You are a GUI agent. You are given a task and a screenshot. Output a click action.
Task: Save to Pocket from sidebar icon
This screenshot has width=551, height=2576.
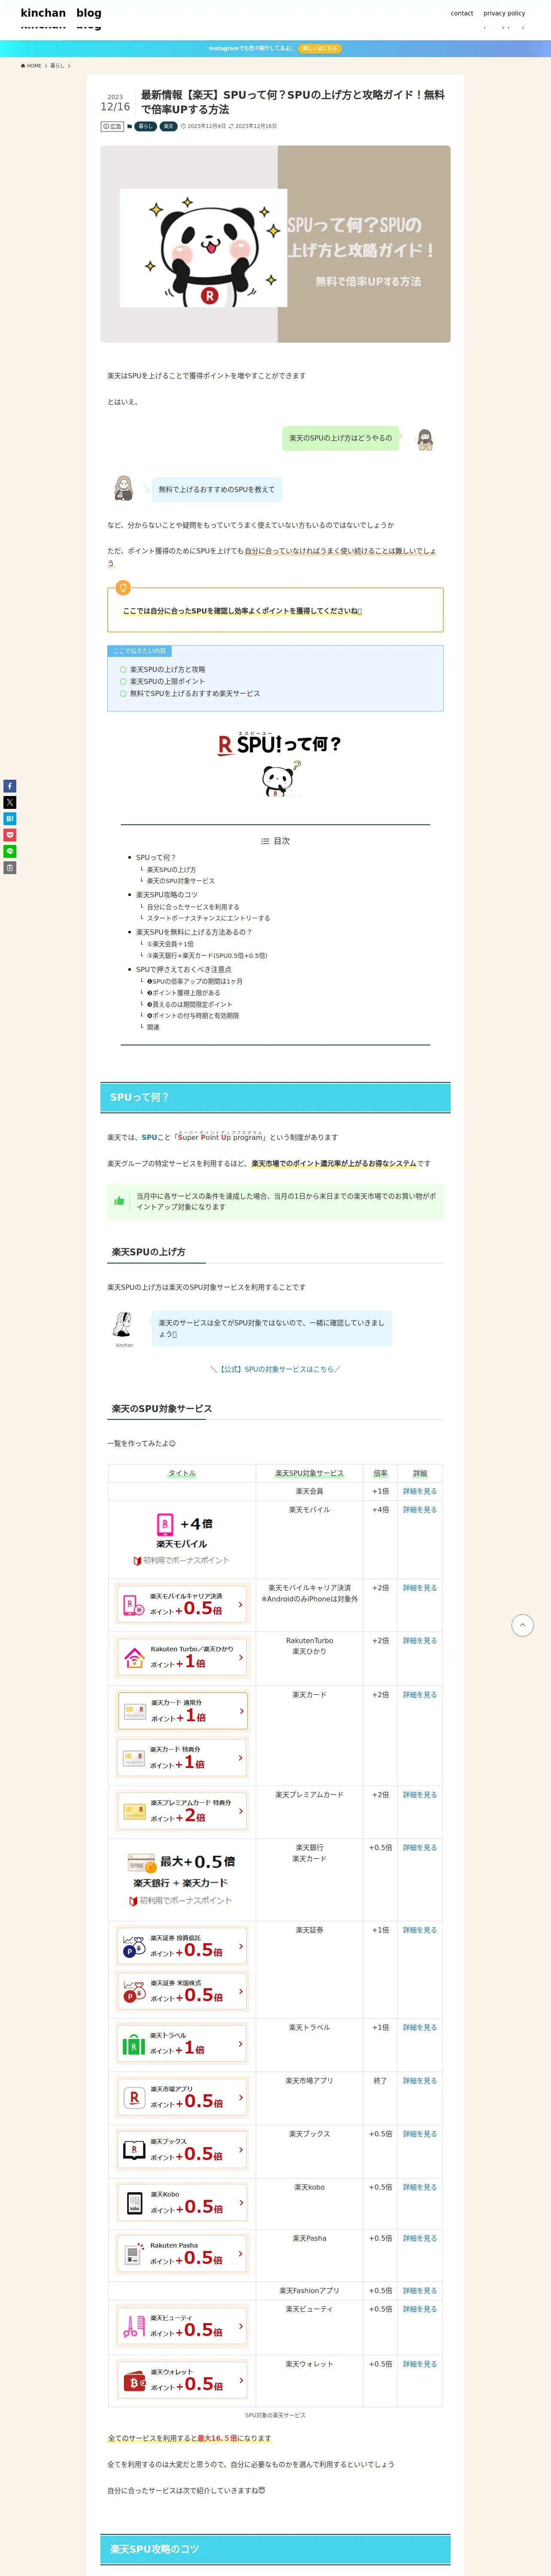pyautogui.click(x=10, y=835)
